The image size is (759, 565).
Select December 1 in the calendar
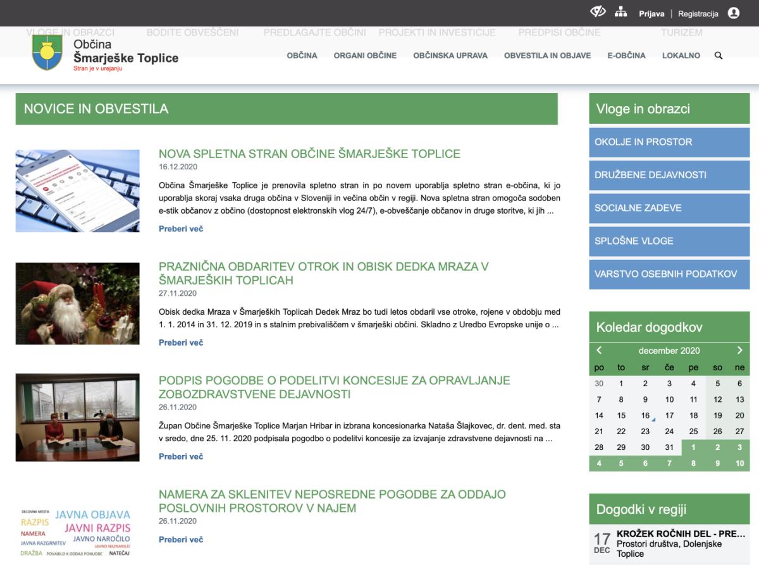[621, 383]
